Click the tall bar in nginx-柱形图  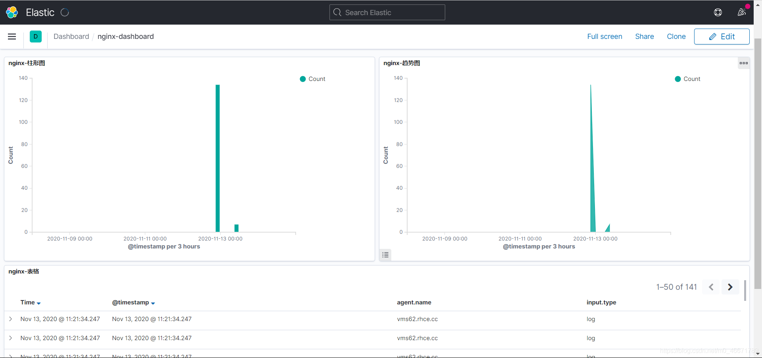pos(217,158)
